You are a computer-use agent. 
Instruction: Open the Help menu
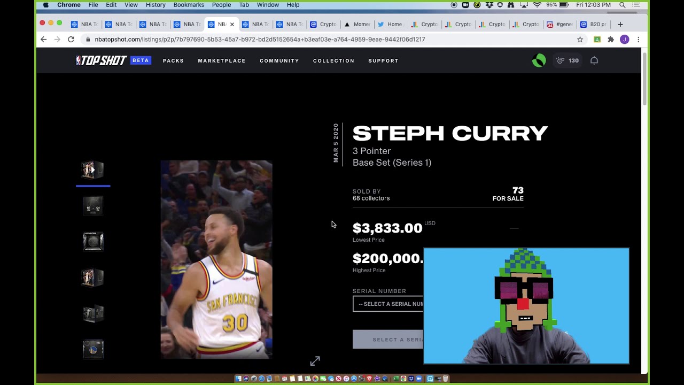click(x=293, y=5)
